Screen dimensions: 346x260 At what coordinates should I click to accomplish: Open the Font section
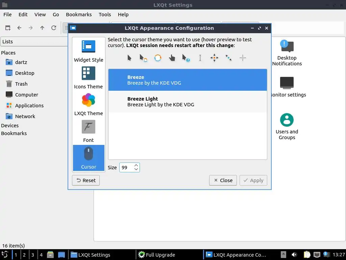pyautogui.click(x=89, y=131)
